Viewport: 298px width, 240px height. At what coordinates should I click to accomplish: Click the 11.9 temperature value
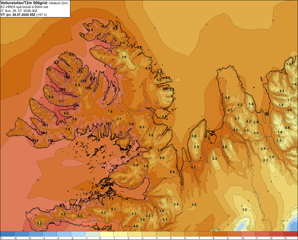[x=88, y=88]
